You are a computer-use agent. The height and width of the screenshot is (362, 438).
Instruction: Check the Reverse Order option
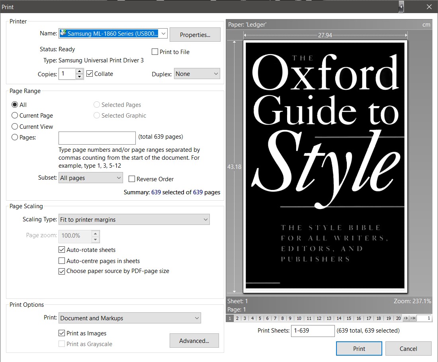coord(132,179)
